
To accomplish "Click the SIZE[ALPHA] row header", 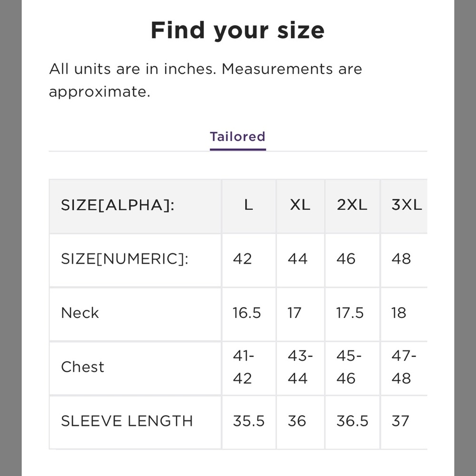I will (118, 206).
